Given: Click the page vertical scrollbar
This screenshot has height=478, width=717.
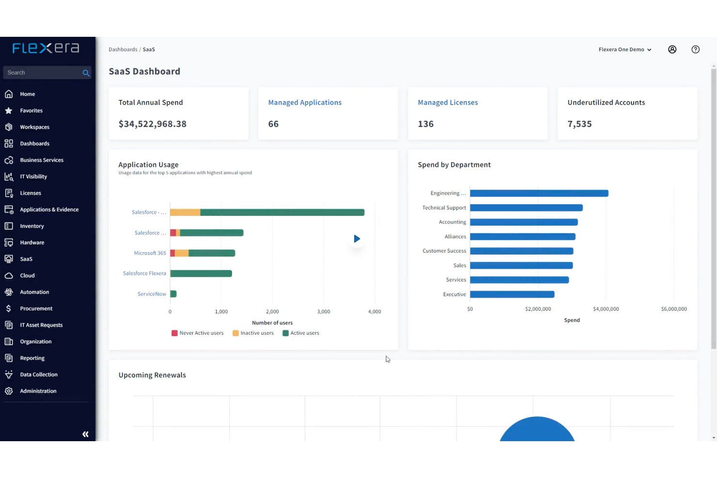Looking at the screenshot, I should pyautogui.click(x=714, y=208).
